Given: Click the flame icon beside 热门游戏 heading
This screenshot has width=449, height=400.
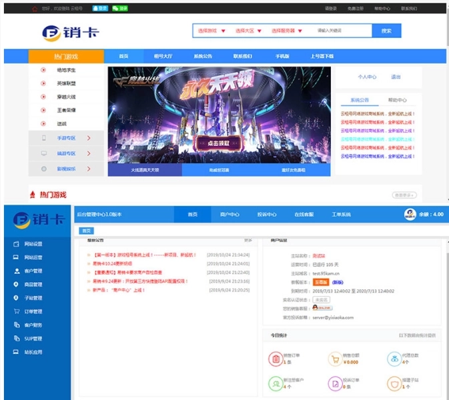Looking at the screenshot, I should click(x=33, y=195).
